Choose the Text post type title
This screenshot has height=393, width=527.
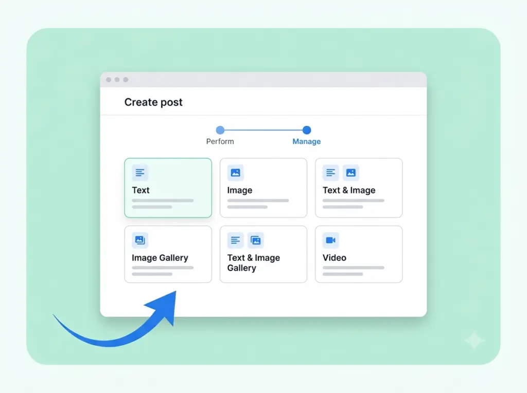point(140,190)
